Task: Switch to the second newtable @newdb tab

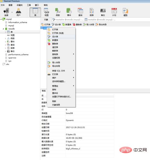Action: click(x=100, y=19)
